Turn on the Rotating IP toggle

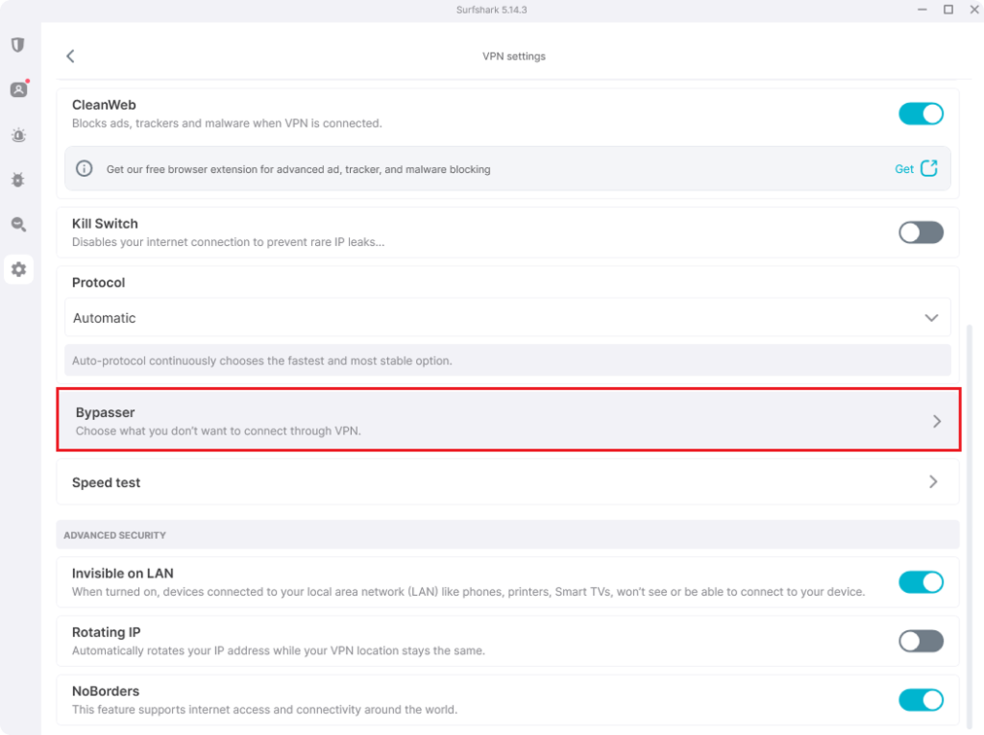(921, 641)
